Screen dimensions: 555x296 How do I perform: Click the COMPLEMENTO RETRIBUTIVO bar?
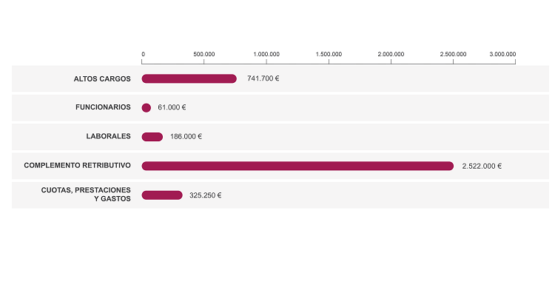297,166
